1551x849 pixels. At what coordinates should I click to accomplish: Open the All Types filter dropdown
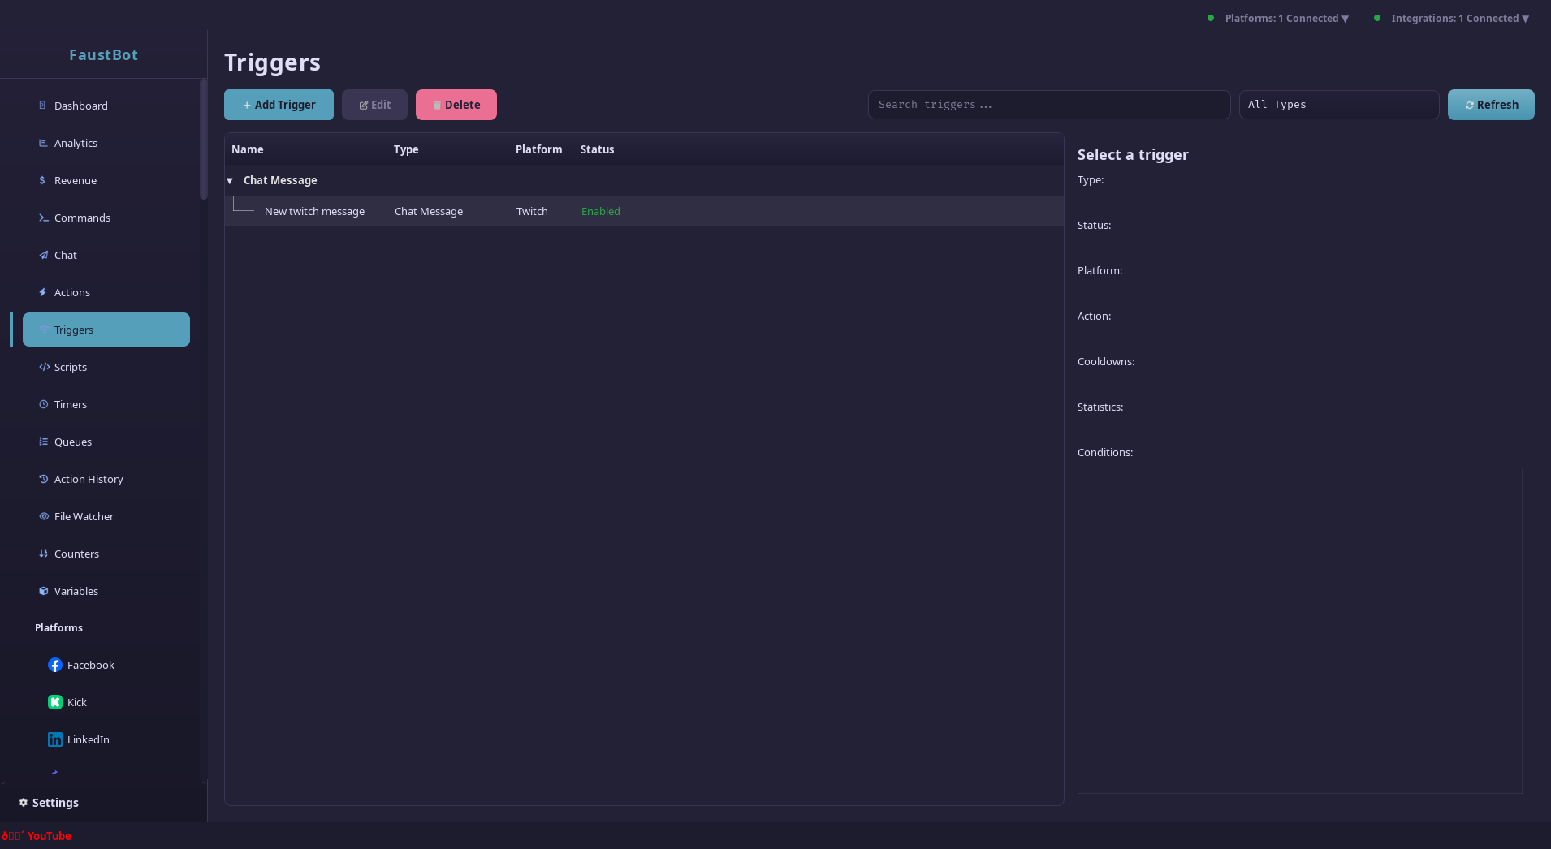(1338, 104)
